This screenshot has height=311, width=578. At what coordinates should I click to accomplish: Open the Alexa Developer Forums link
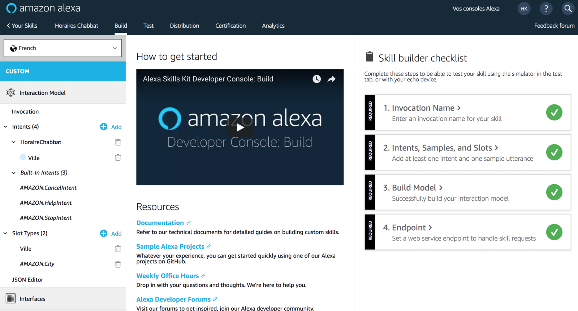pos(173,299)
